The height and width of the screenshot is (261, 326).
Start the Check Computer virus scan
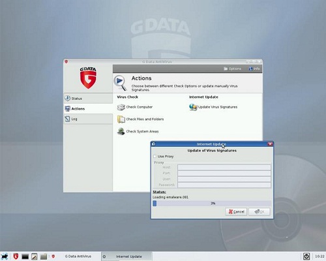coord(135,107)
